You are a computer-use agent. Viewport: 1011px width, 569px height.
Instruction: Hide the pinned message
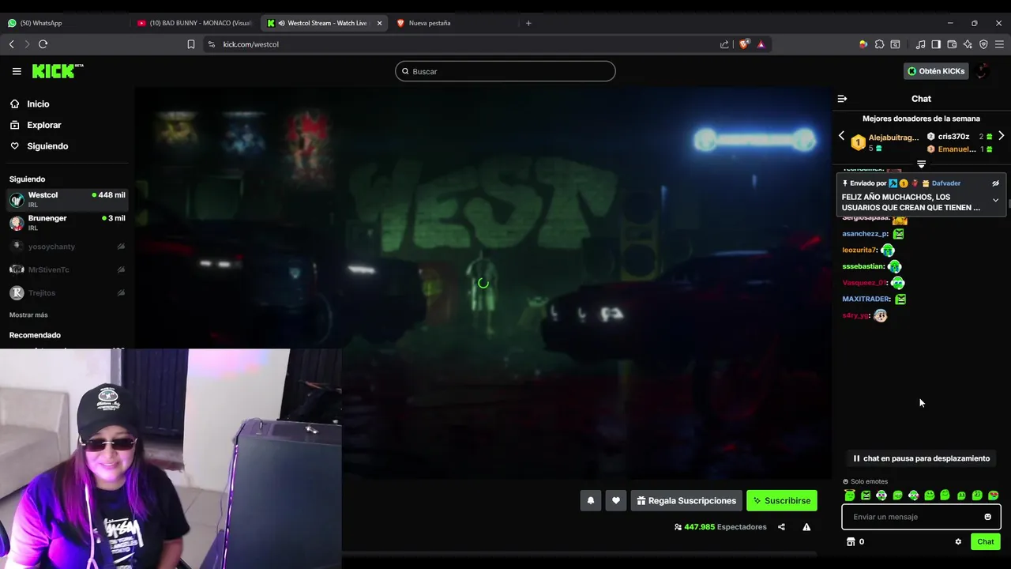pyautogui.click(x=995, y=183)
